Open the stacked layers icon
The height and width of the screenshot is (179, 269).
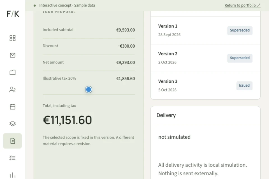point(13,124)
